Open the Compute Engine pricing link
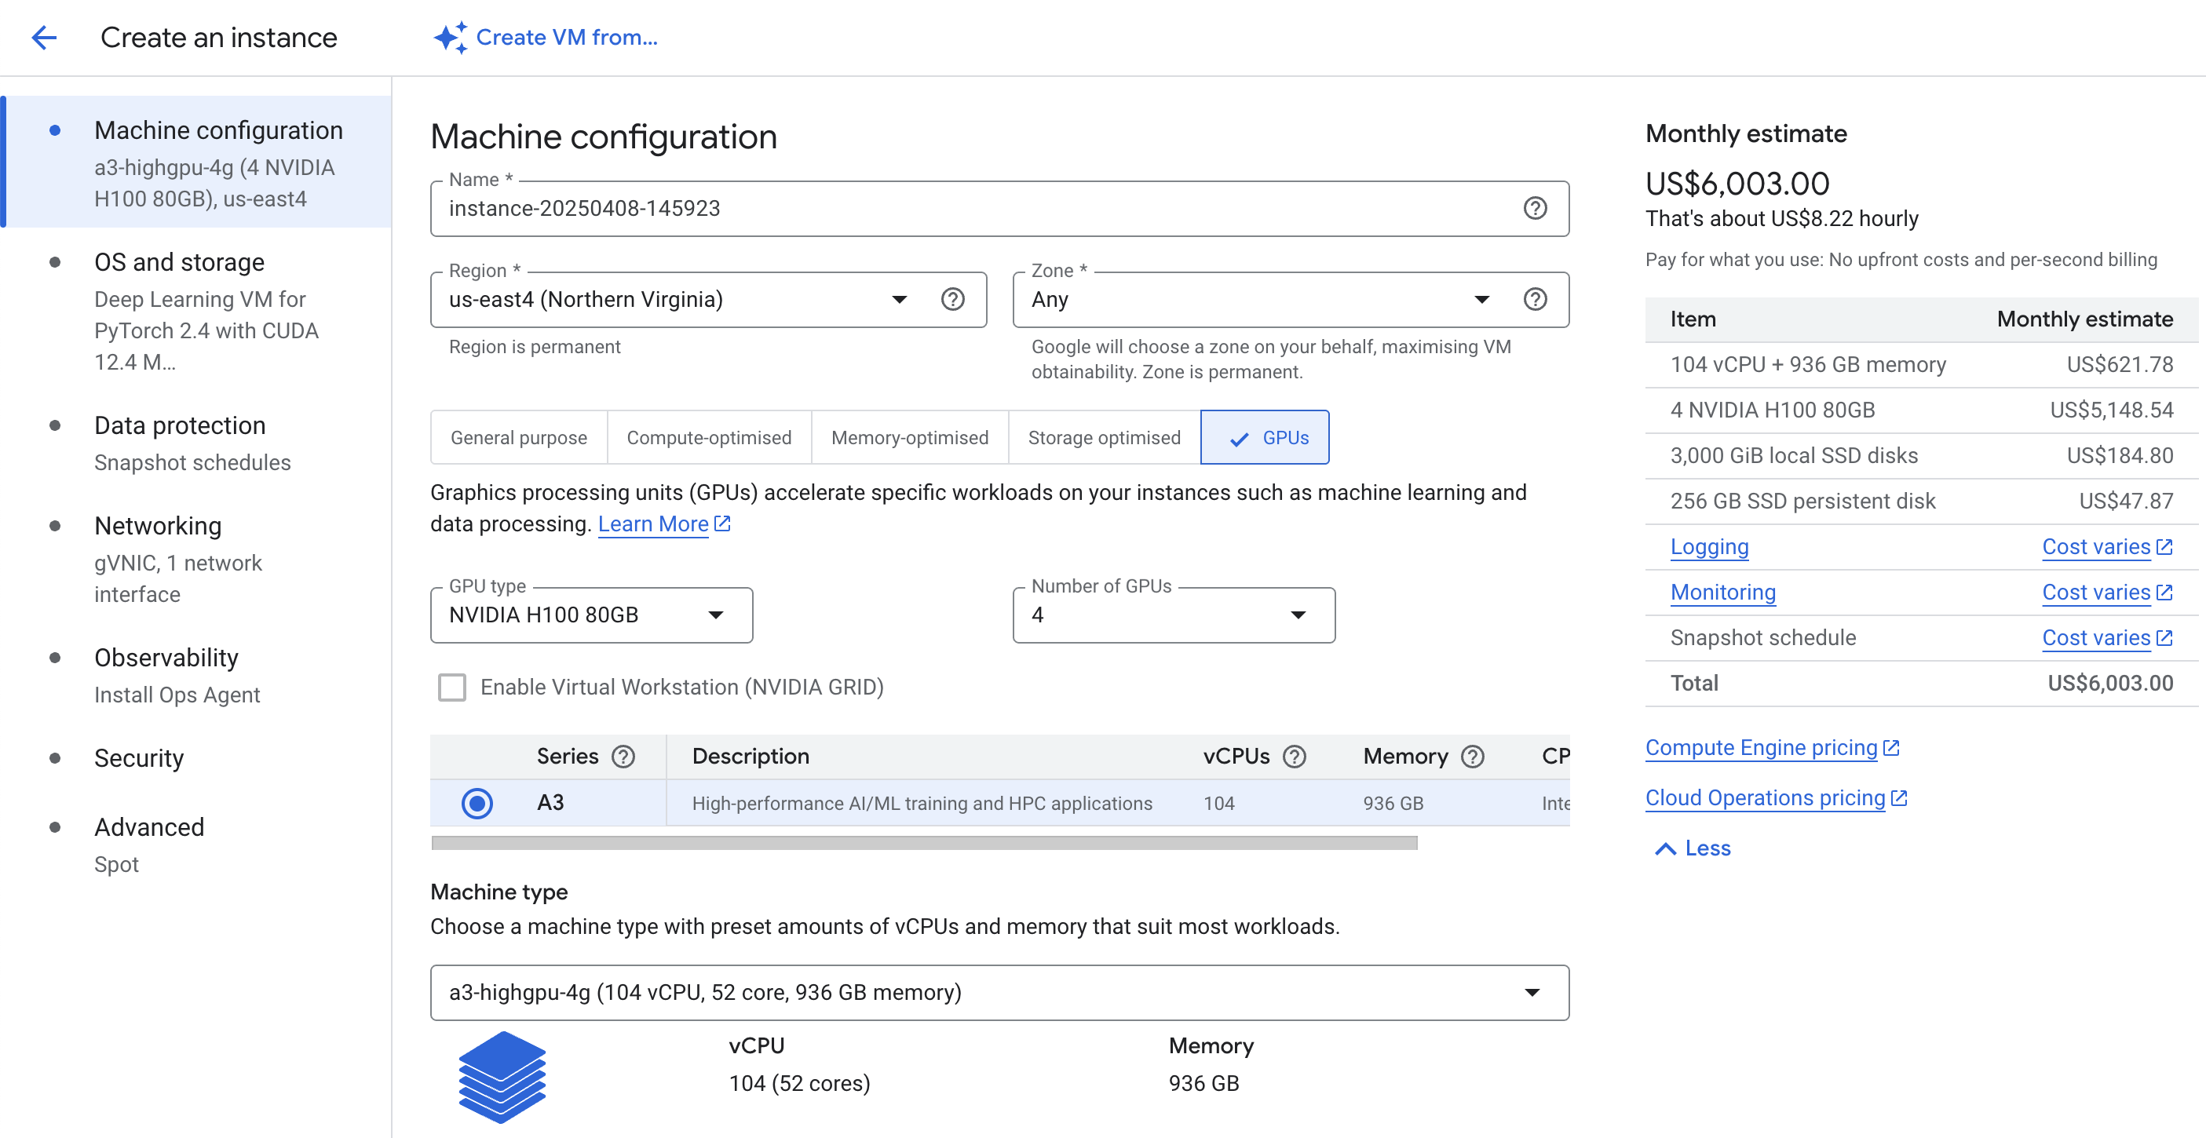2206x1138 pixels. (1761, 747)
